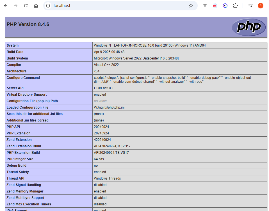Click the Zend Signal Handling label

pos(24,185)
